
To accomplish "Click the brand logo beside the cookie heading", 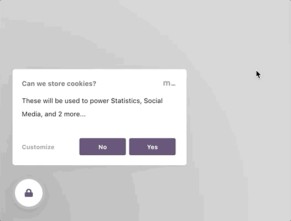I will [169, 83].
